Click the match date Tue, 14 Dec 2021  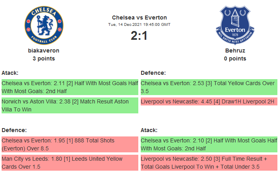139,25
